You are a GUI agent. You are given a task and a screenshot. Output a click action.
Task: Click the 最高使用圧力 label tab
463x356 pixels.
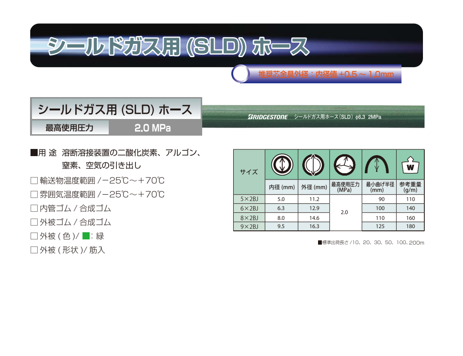70,128
